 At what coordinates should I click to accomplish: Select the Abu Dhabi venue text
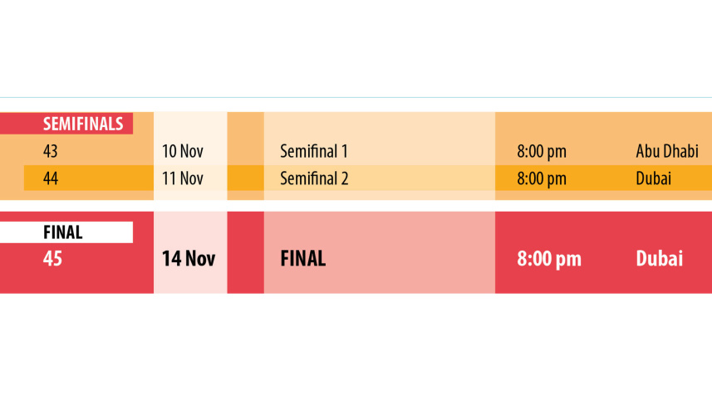point(666,152)
